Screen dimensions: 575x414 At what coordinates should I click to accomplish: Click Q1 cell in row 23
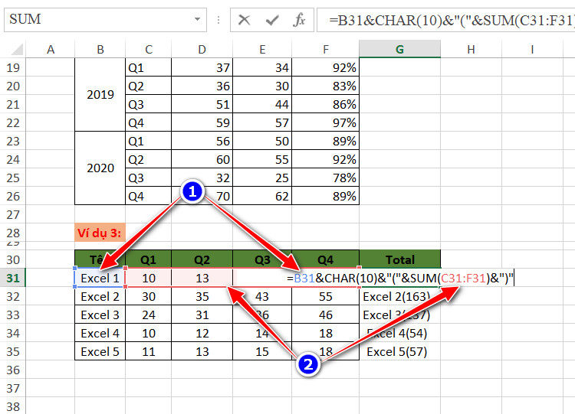click(x=149, y=141)
